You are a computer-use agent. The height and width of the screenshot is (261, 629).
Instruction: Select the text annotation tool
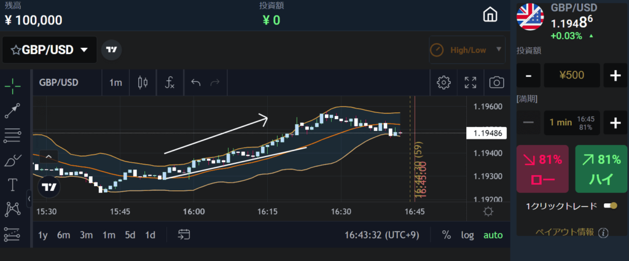click(12, 184)
